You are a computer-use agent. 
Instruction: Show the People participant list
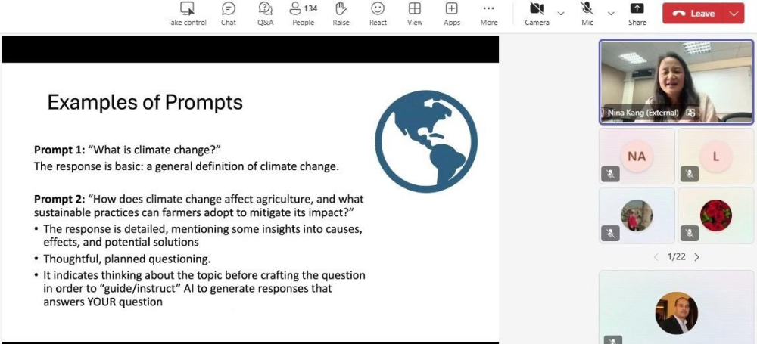pyautogui.click(x=303, y=9)
